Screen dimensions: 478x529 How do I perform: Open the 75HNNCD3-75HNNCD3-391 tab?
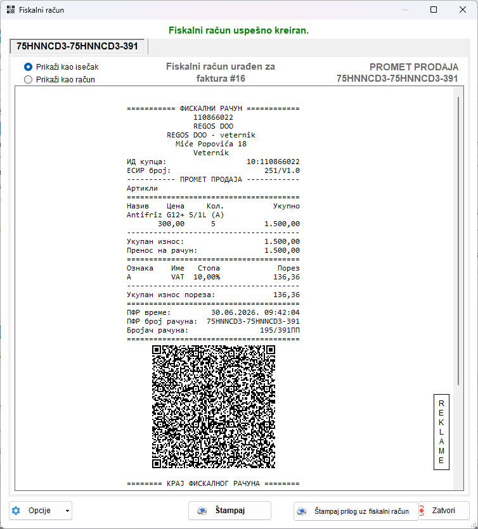(x=77, y=46)
